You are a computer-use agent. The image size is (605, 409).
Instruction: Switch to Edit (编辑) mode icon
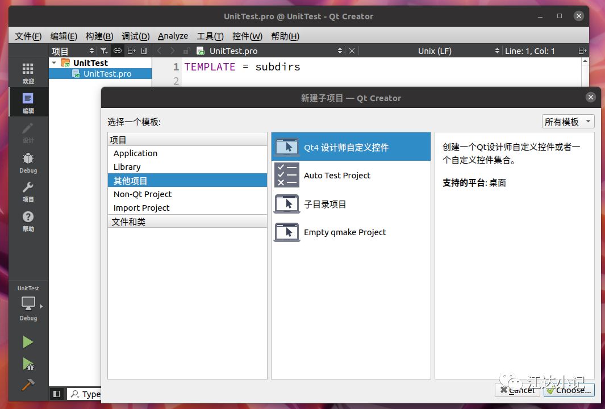tap(28, 103)
